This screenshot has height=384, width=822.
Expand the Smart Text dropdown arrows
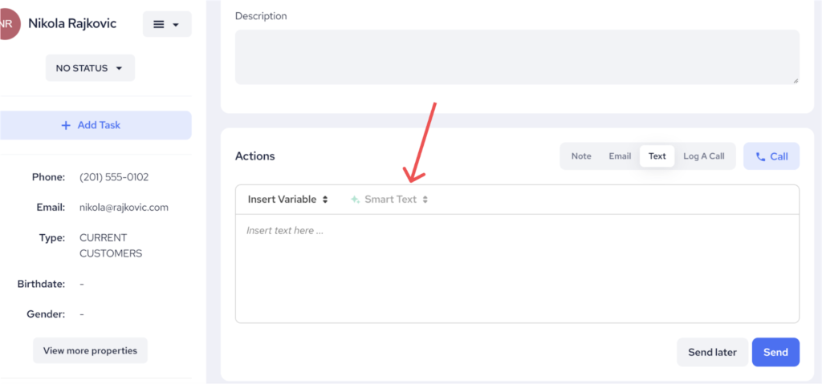425,200
